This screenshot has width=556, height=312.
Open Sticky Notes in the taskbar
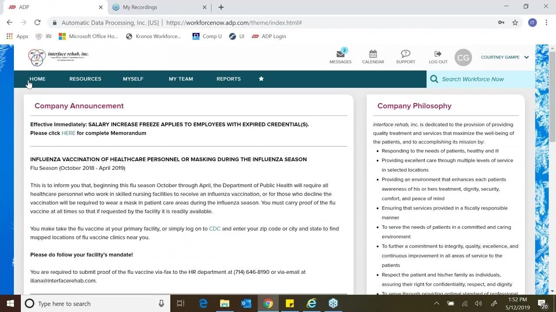click(x=290, y=303)
